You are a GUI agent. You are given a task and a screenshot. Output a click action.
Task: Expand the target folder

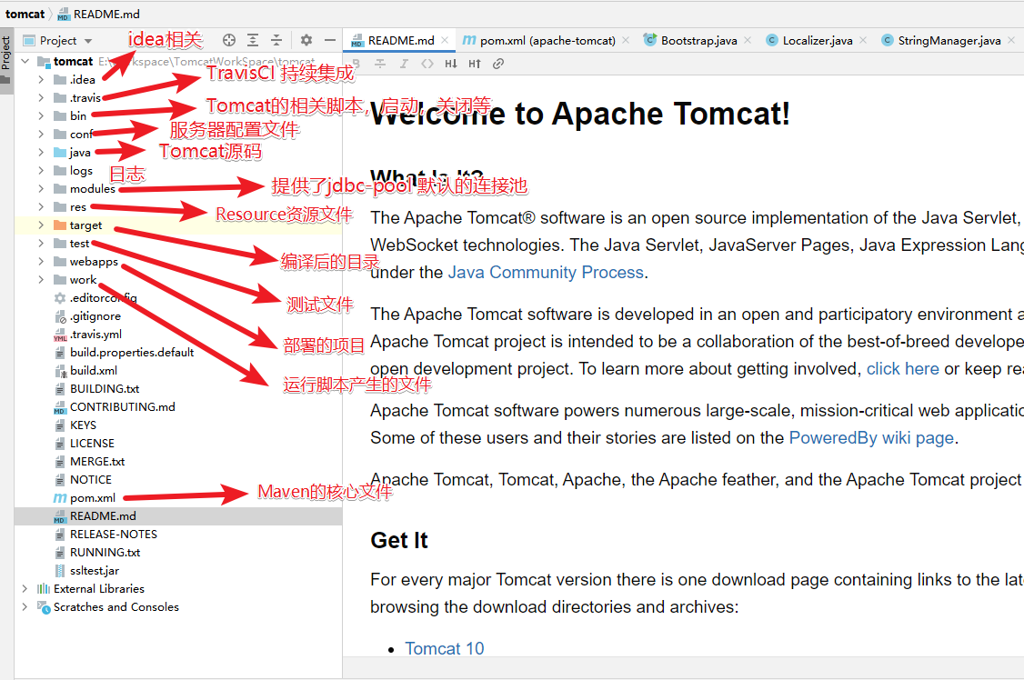tap(41, 225)
